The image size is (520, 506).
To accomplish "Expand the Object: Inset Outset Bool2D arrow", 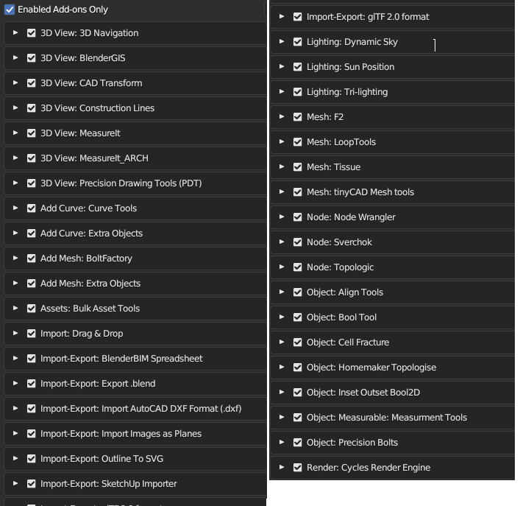I will click(282, 392).
